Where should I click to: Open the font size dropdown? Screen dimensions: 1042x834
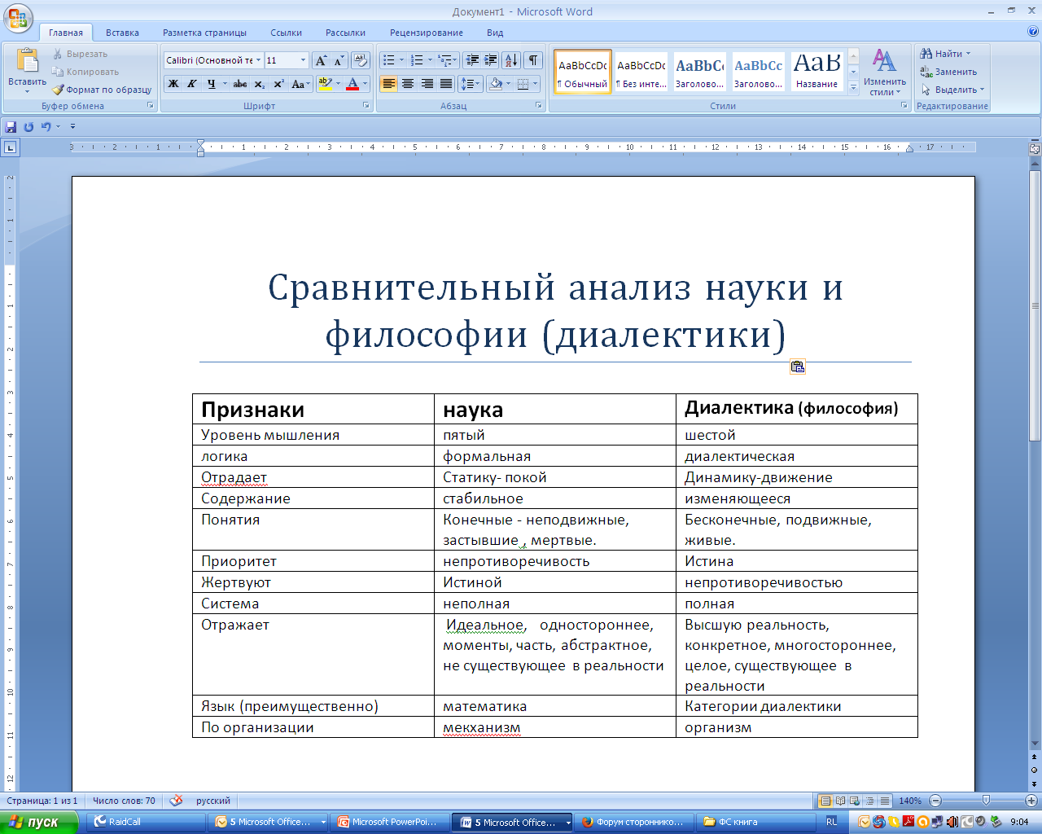(x=303, y=60)
